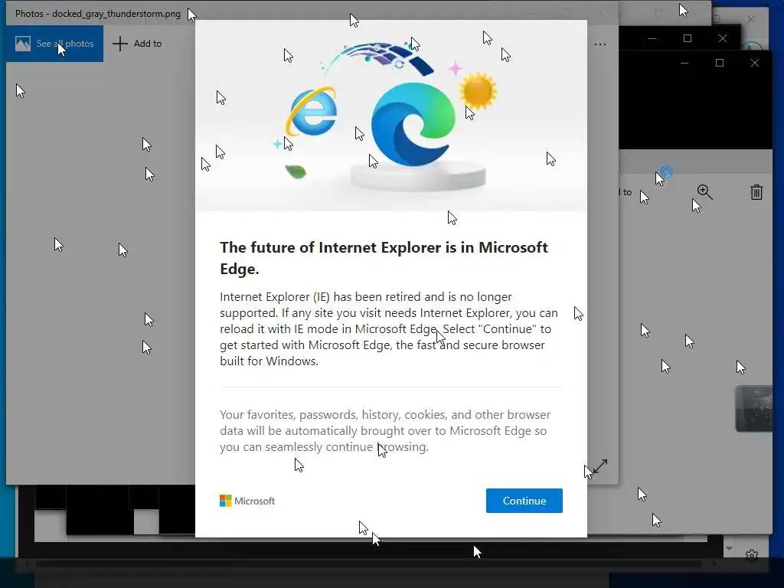This screenshot has height=588, width=784.
Task: Click the left arrow of the bottom horizontal scrollbar
Action: pos(27,564)
